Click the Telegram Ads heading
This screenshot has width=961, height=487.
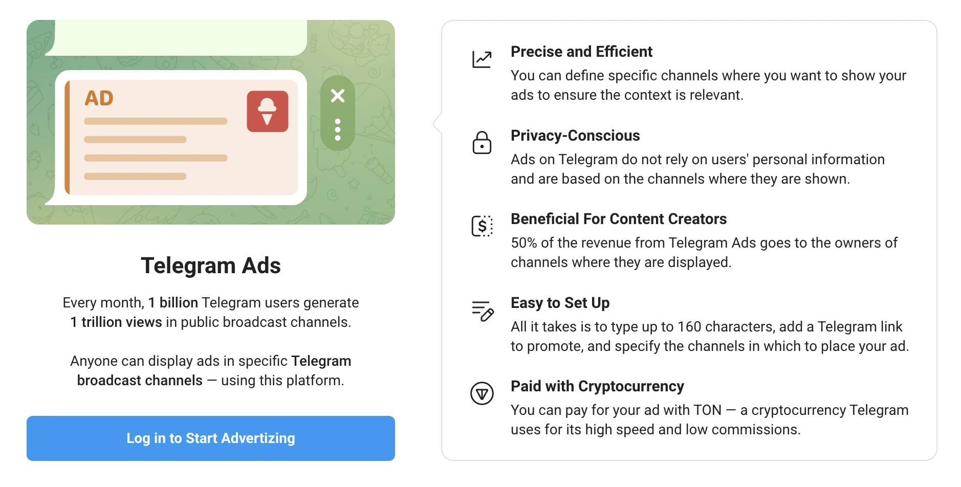tap(210, 265)
